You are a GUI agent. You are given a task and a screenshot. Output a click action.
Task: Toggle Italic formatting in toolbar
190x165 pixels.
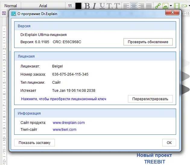(94, 6)
